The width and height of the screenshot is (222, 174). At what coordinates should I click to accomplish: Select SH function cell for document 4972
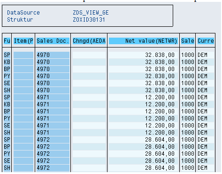(7, 168)
